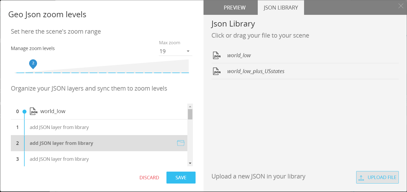The image size is (407, 192).
Task: Click the blue dot on layer 0 timeline
Action: [x=24, y=111]
